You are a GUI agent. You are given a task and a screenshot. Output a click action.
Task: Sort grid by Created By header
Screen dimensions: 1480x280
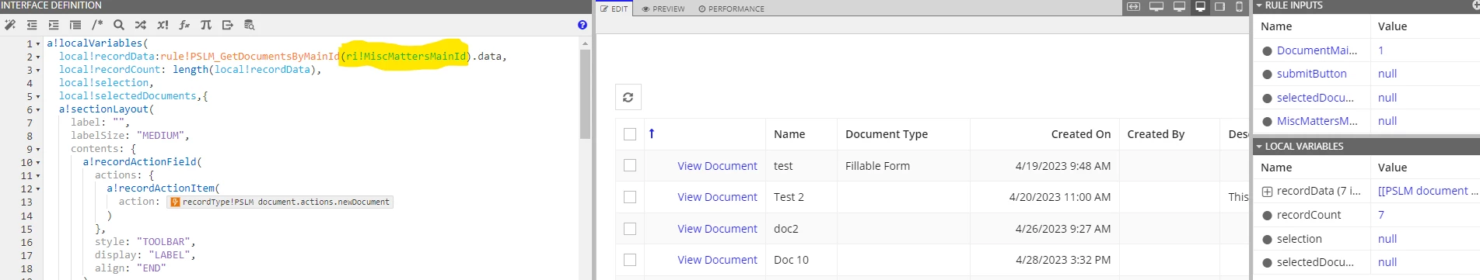point(1156,134)
